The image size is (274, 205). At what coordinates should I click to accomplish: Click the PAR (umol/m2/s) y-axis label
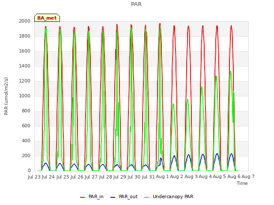click(x=6, y=96)
